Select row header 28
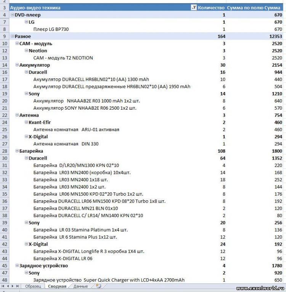The image size is (286, 292). coord(5,151)
